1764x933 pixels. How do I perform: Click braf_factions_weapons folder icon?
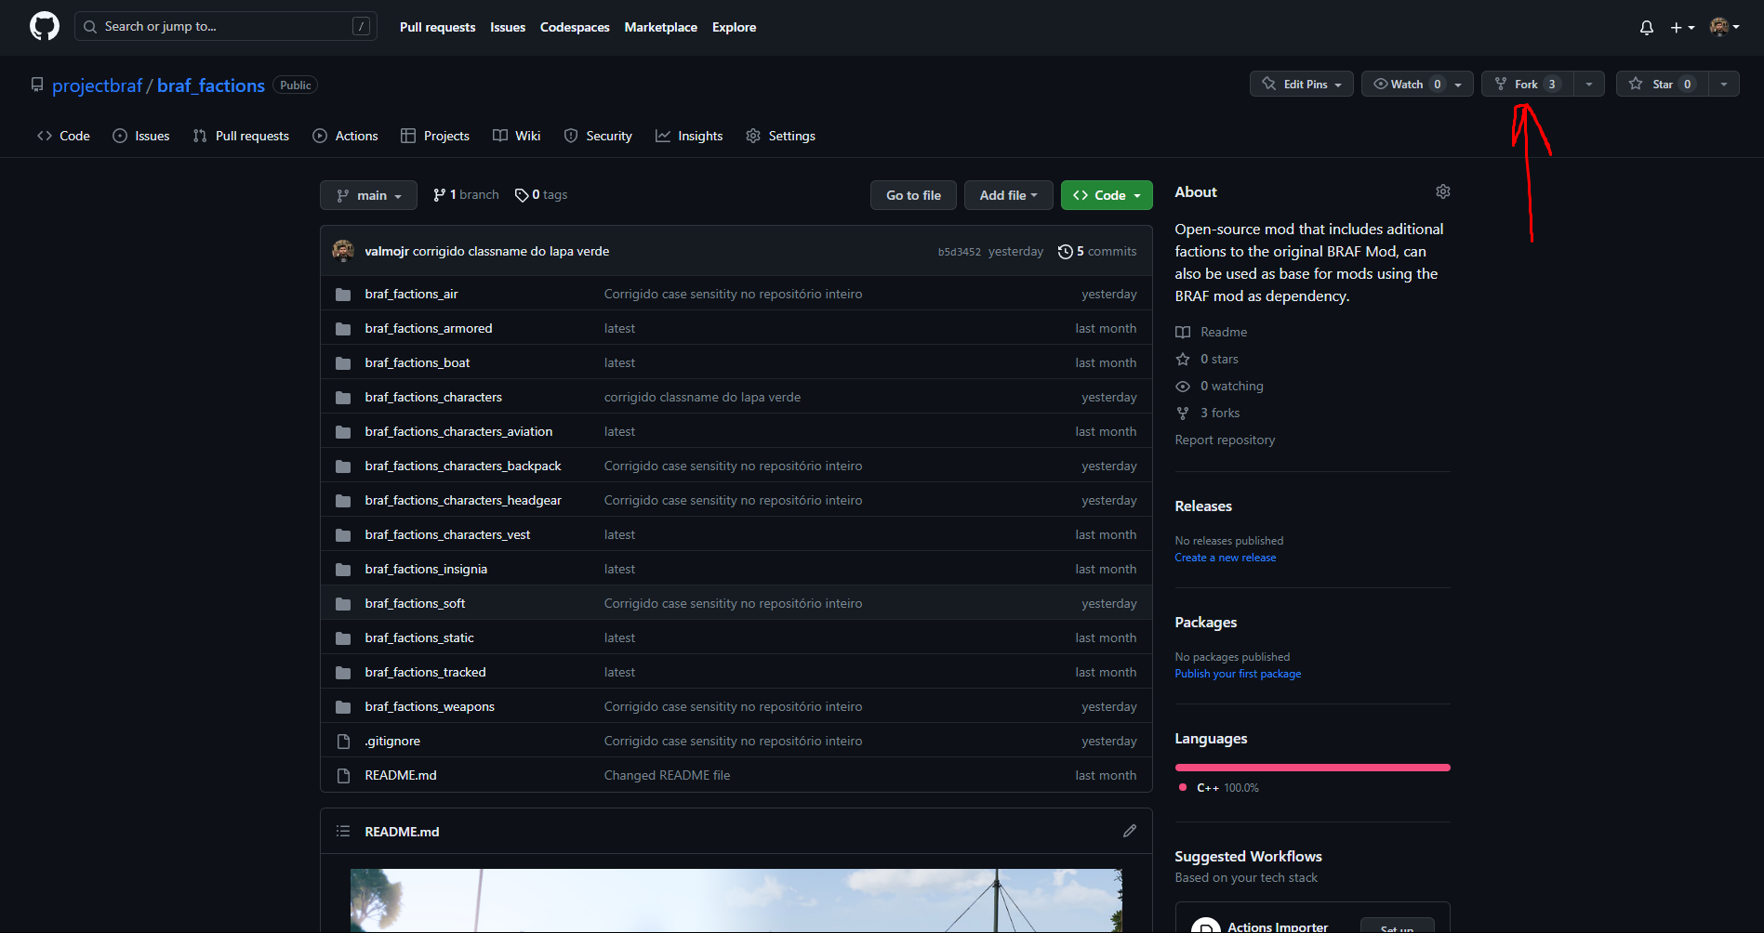[x=343, y=707]
